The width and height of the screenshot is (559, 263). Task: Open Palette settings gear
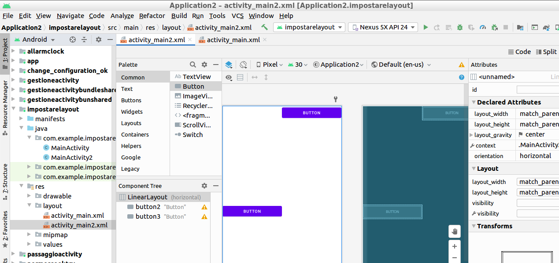tap(204, 65)
